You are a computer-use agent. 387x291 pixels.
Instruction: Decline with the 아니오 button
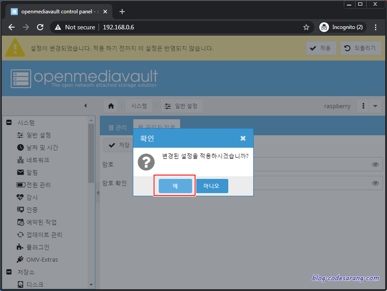[x=211, y=186]
